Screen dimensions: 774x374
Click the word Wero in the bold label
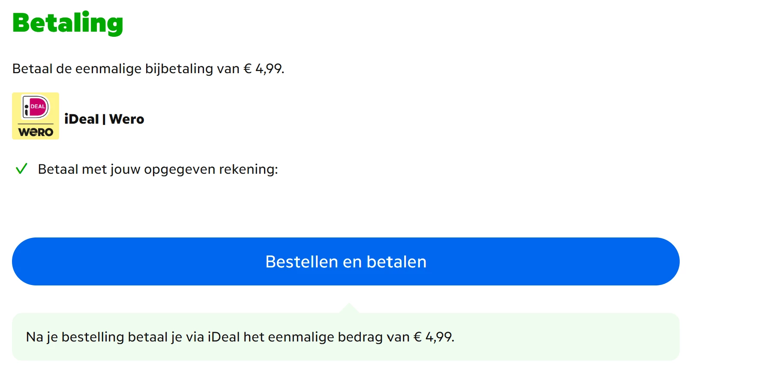pyautogui.click(x=127, y=119)
